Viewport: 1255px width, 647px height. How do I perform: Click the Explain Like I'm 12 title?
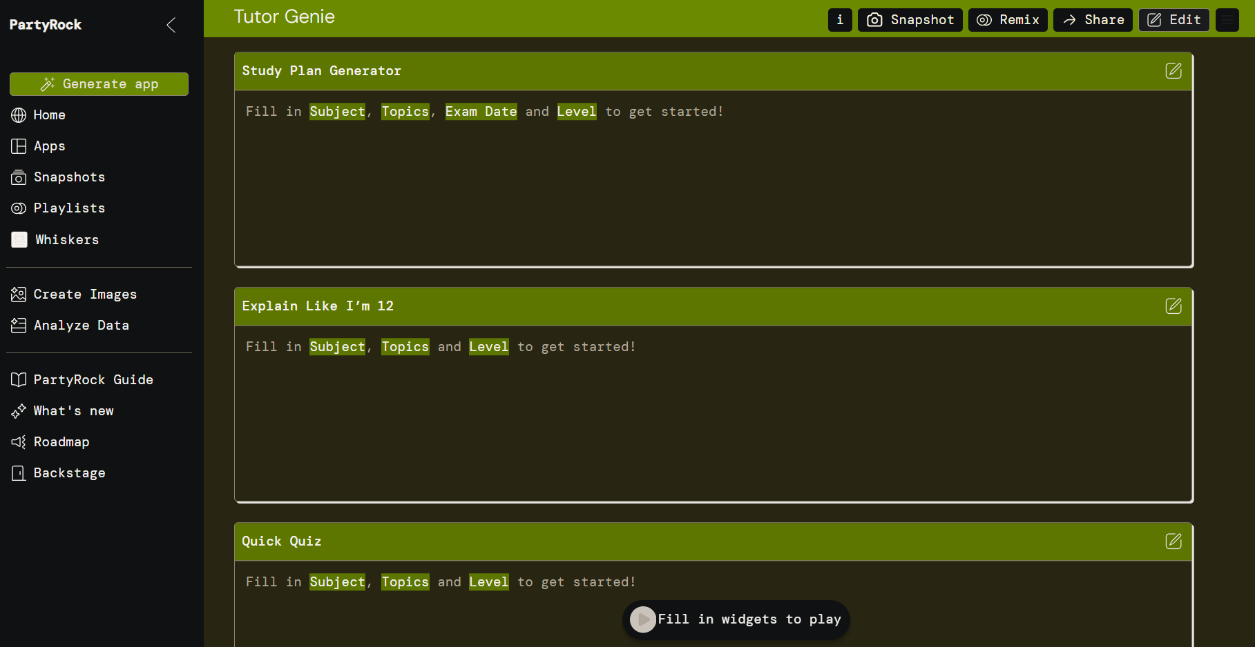click(x=318, y=306)
